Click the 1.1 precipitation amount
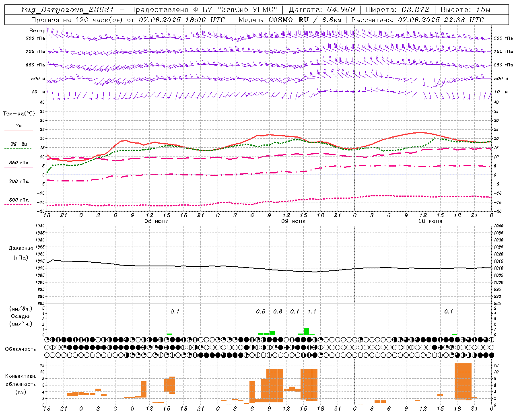The height and width of the screenshot is (412, 515). click(x=312, y=311)
